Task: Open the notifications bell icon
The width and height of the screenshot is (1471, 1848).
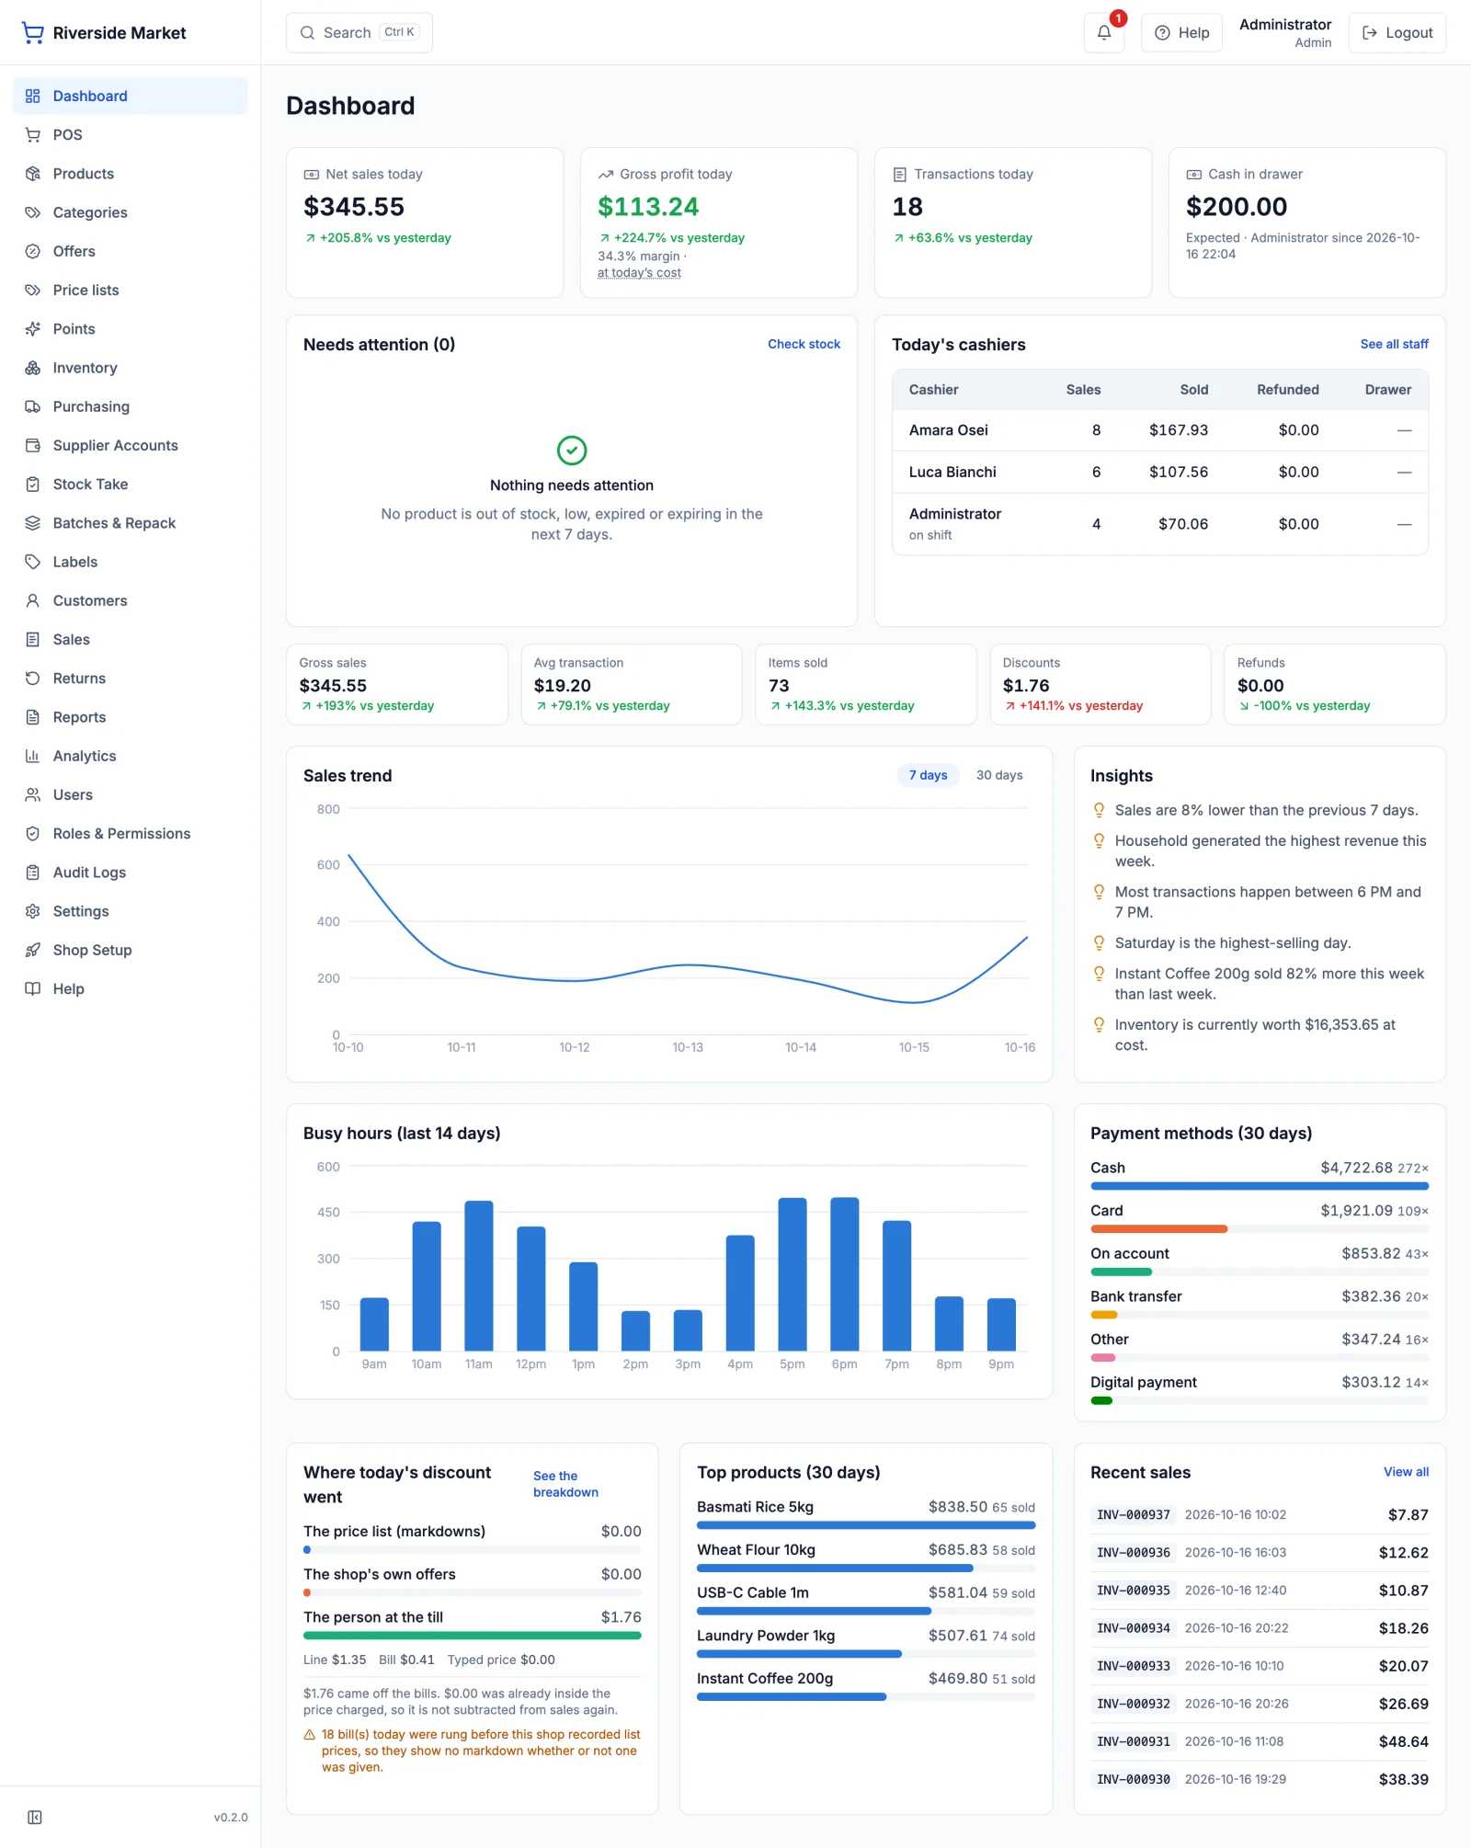Action: [1104, 33]
